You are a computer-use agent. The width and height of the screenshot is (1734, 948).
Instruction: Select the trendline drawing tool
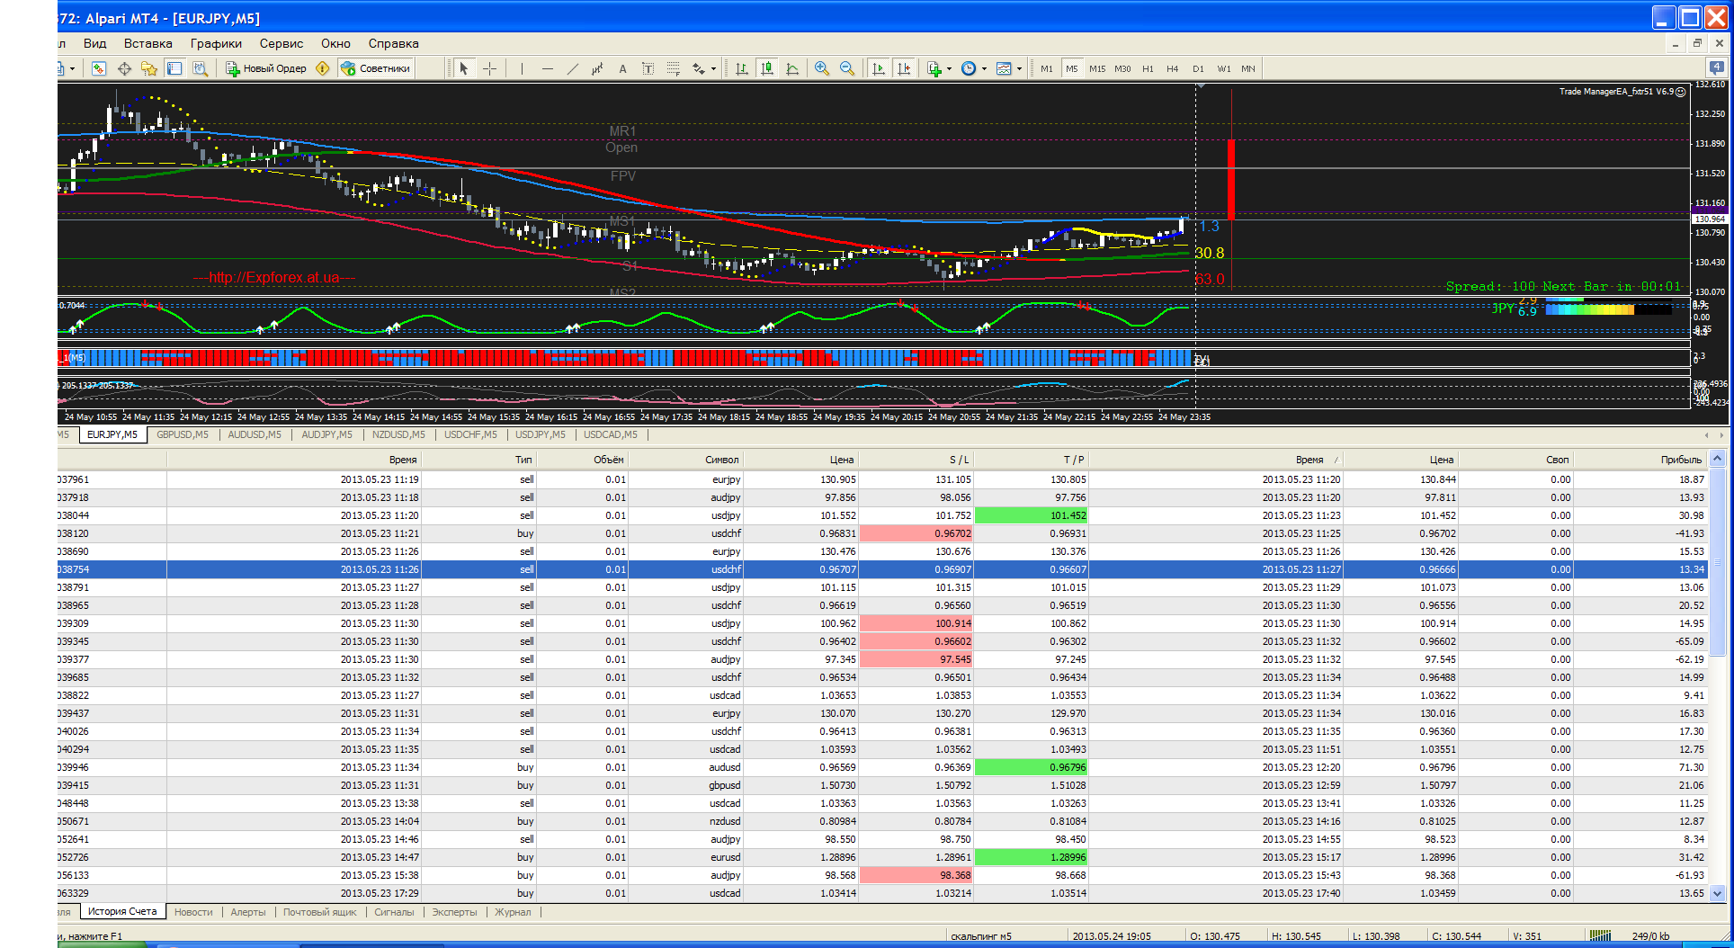[572, 68]
